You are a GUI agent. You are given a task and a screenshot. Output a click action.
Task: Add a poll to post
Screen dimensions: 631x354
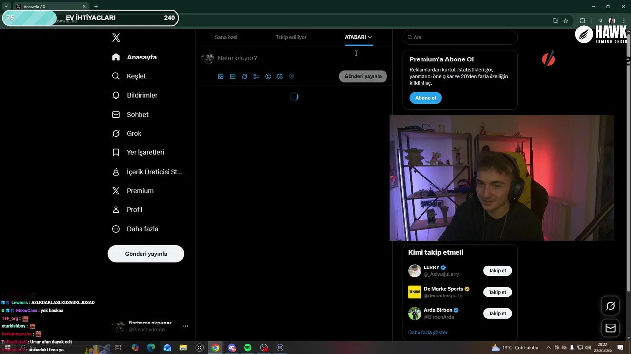point(256,76)
